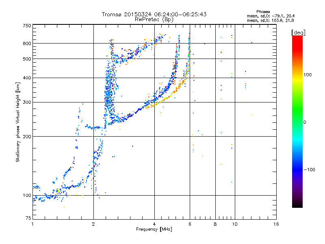Click the 'Stationary phase Virtual Height [km]' axis title
The width and height of the screenshot is (325, 244).
[x=18, y=122]
